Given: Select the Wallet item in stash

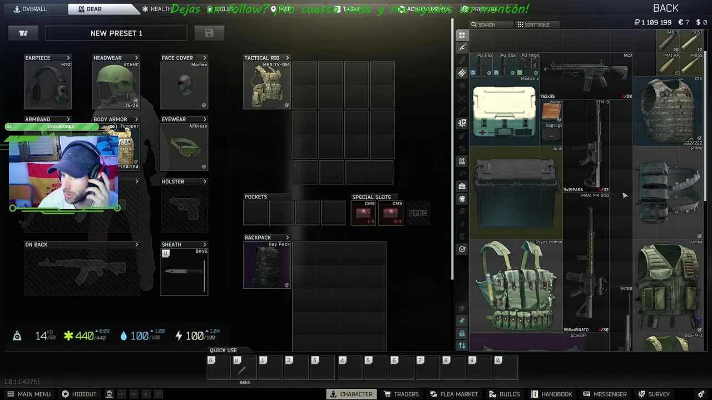Looking at the screenshot, I should point(551,111).
